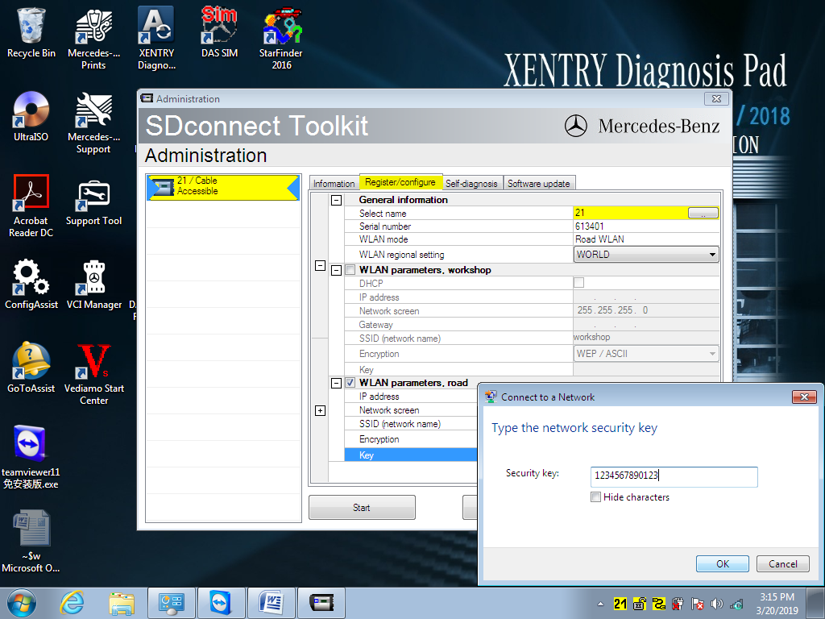The width and height of the screenshot is (825, 619).
Task: Launch GoToAssist desktop shortcut
Action: (31, 368)
